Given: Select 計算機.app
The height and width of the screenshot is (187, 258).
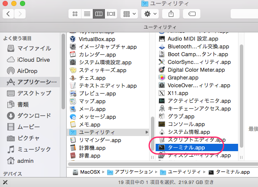Looking at the screenshot, I should coord(108,148).
